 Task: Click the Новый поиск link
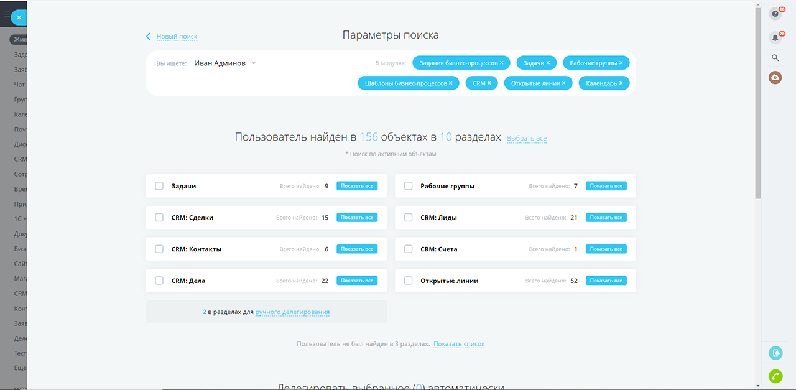[x=177, y=37]
